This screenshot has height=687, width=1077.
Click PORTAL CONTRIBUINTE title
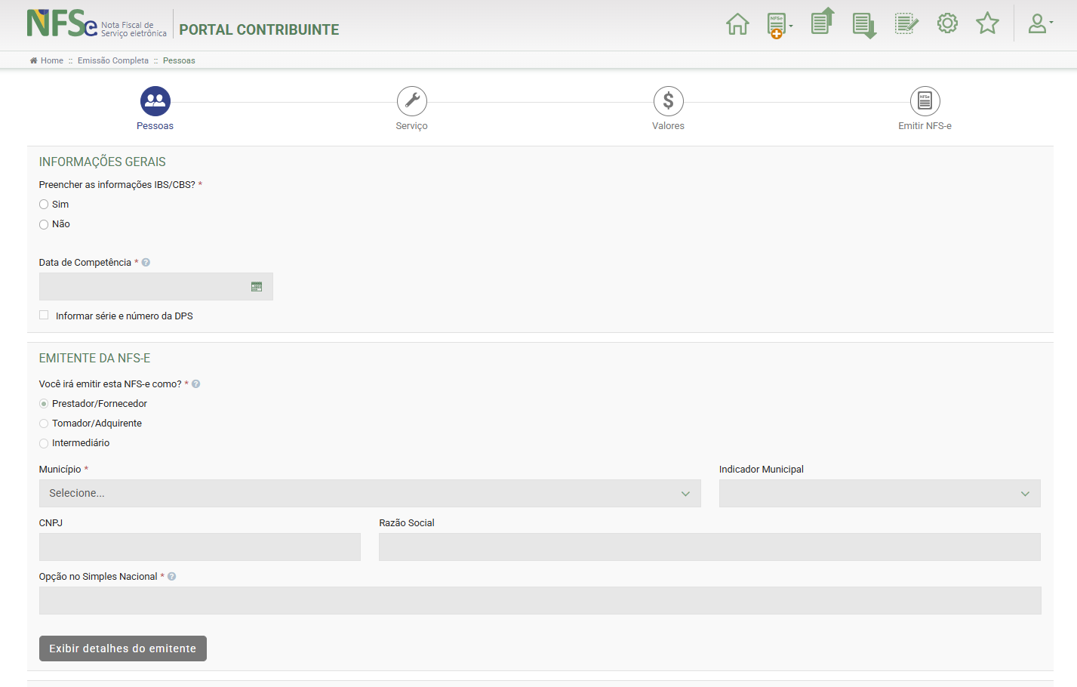pos(259,29)
